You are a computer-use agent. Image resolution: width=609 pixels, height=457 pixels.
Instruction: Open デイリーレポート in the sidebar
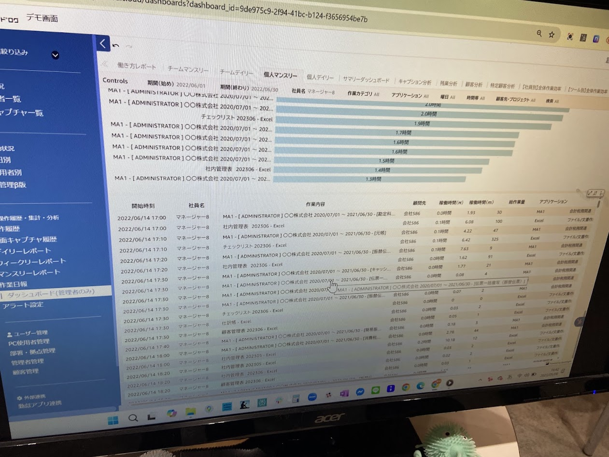point(26,251)
